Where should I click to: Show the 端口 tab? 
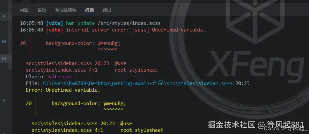[x=107, y=10]
